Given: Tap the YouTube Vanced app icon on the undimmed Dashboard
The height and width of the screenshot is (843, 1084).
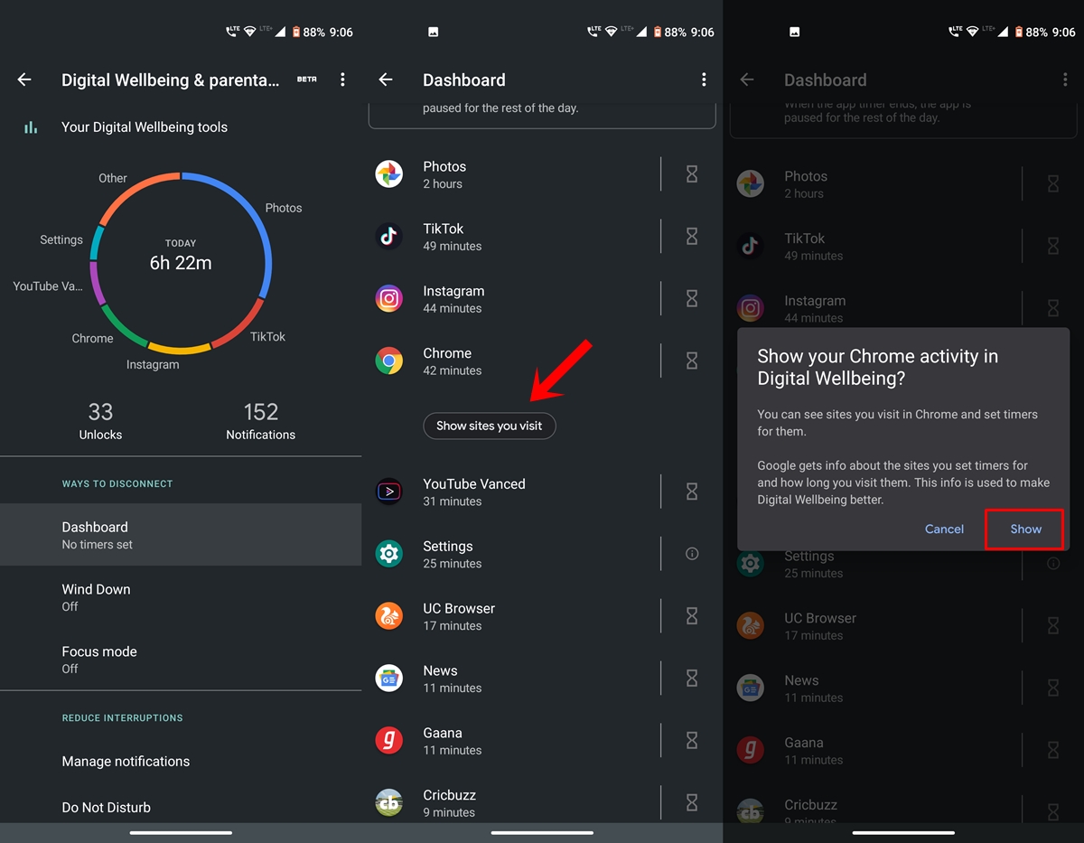Looking at the screenshot, I should coord(389,492).
